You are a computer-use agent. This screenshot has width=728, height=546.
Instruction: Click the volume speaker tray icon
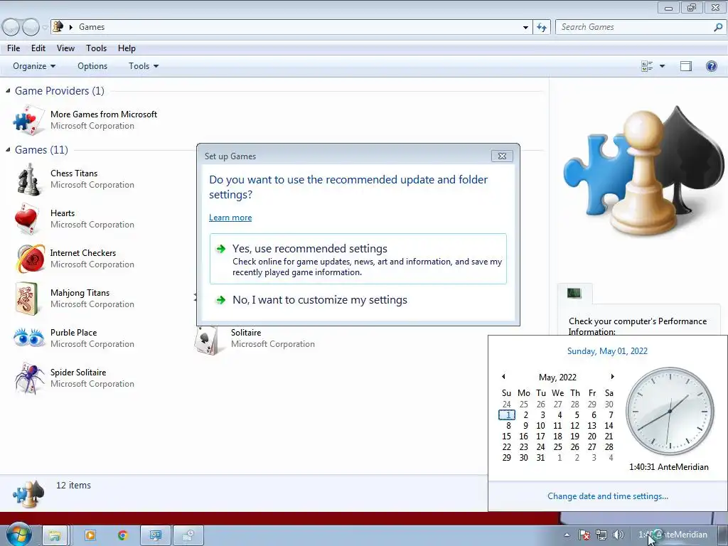point(618,535)
